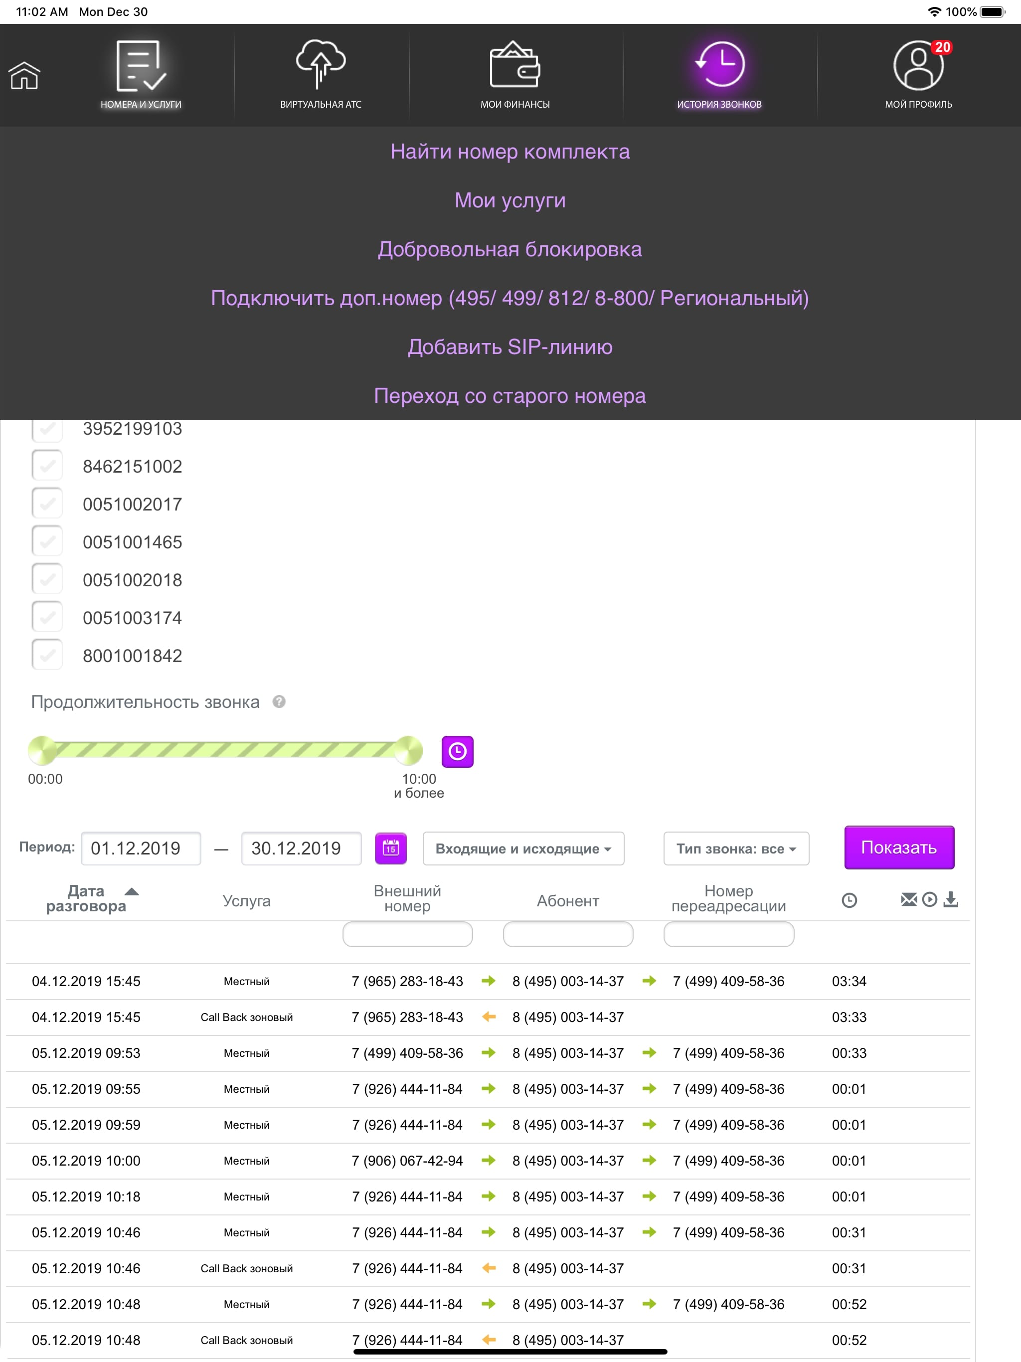Screen dimensions: 1021x1362
Task: Click number 7 (906) 067-42-94
Action: click(407, 1161)
